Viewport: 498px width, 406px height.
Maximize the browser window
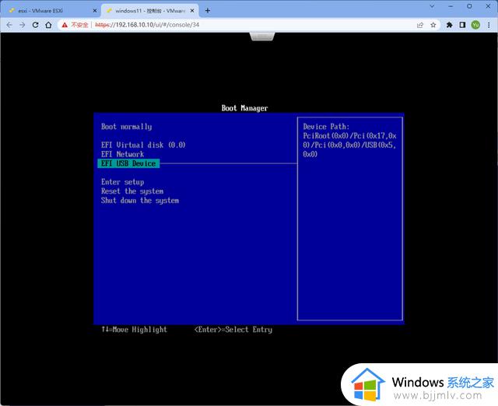point(469,6)
